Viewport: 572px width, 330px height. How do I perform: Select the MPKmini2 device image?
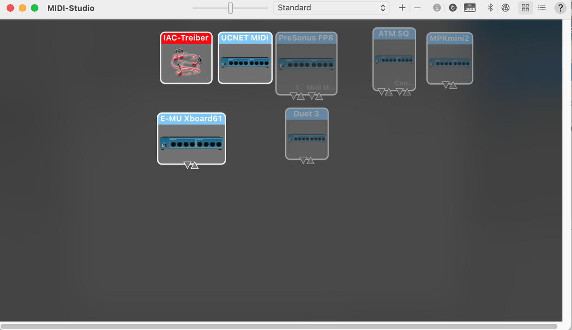pyautogui.click(x=450, y=63)
